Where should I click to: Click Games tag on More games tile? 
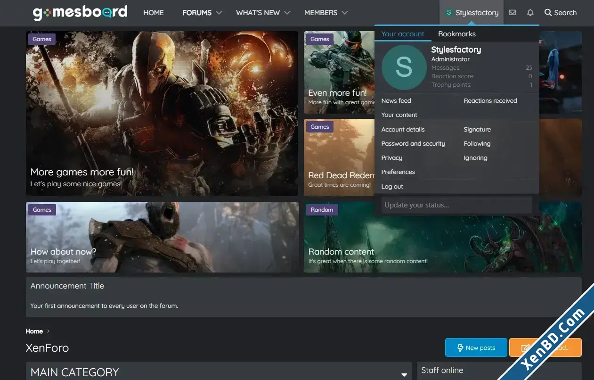pyautogui.click(x=42, y=39)
